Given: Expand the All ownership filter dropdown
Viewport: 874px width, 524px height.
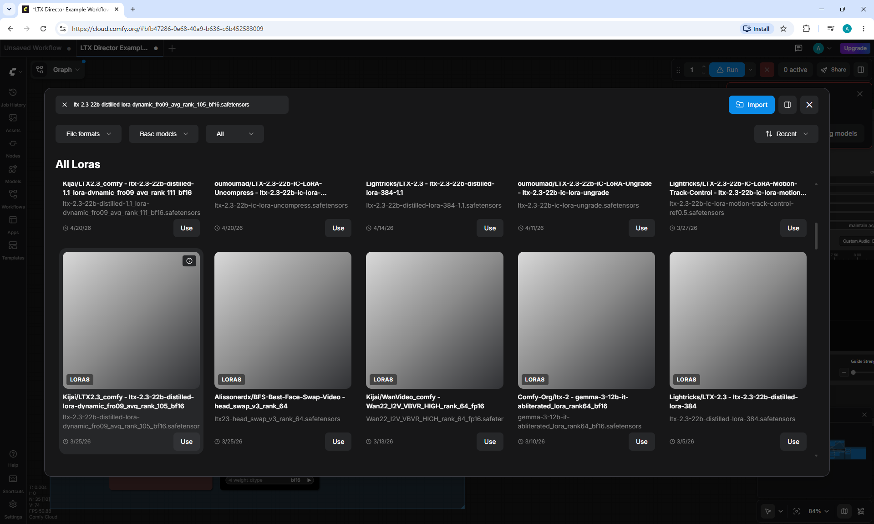Looking at the screenshot, I should coord(234,134).
